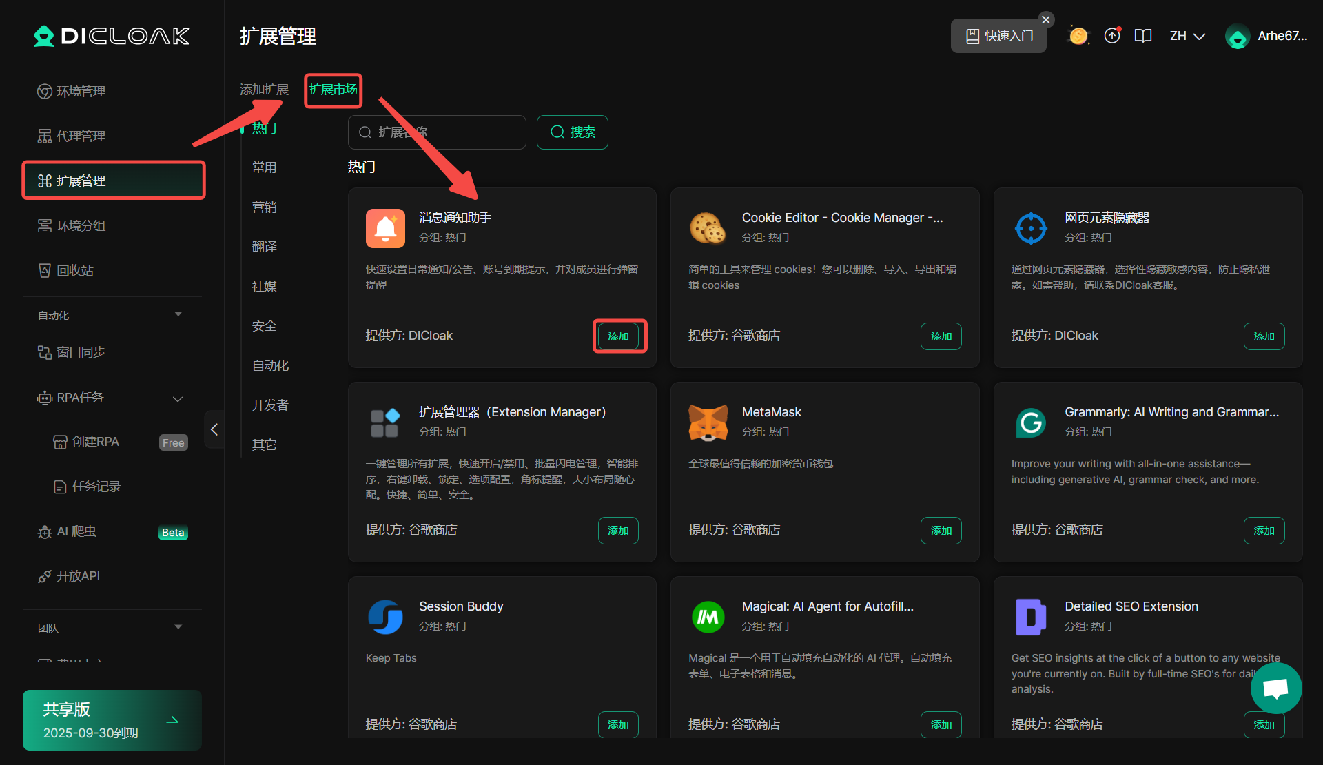Screen dimensions: 1323x765
Task: Open 任务记录 sidebar entry
Action: click(x=87, y=487)
